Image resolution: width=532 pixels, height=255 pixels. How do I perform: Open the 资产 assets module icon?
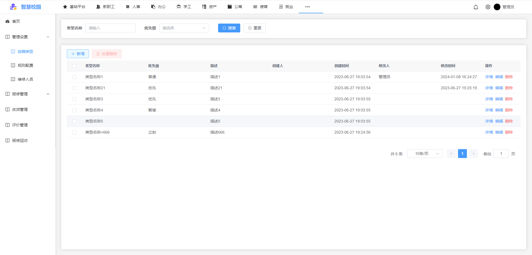204,6
